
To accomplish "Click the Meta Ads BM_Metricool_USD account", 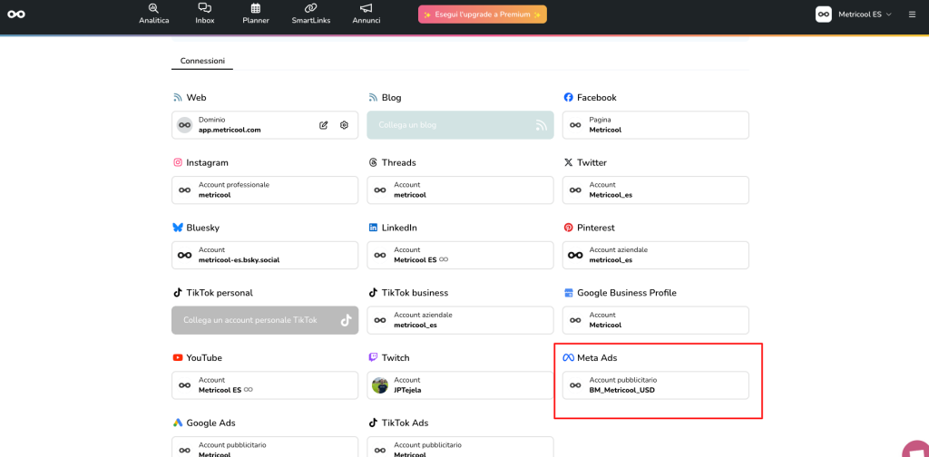I will [655, 385].
